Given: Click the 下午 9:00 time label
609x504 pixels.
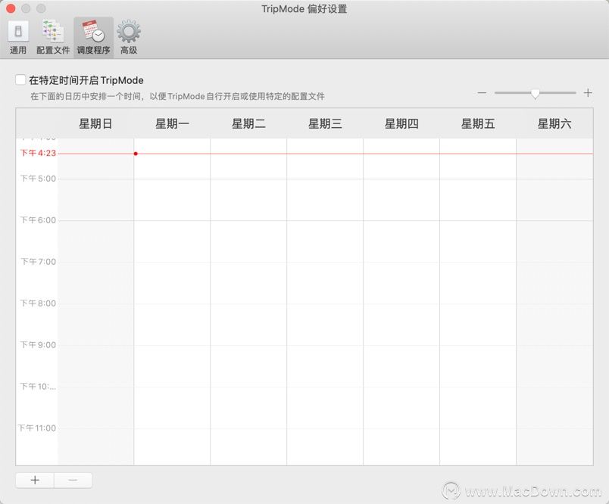Looking at the screenshot, I should [x=38, y=344].
